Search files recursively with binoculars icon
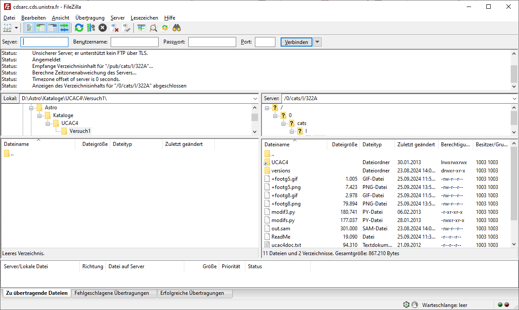 coord(177,28)
